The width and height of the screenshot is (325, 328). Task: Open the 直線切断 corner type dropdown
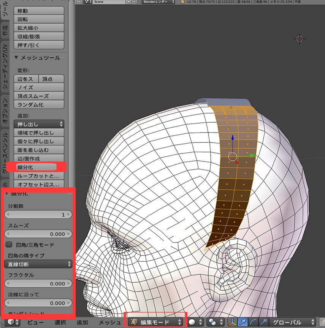(38, 264)
